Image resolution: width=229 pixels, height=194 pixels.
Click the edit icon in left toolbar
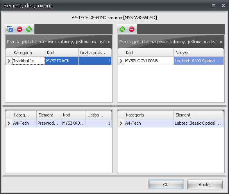10,29
